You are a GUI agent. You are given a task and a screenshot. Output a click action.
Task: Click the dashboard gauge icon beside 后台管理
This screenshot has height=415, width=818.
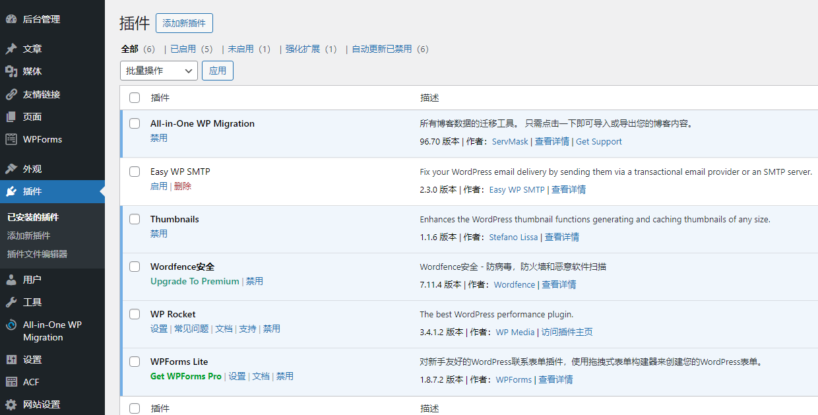click(x=11, y=19)
